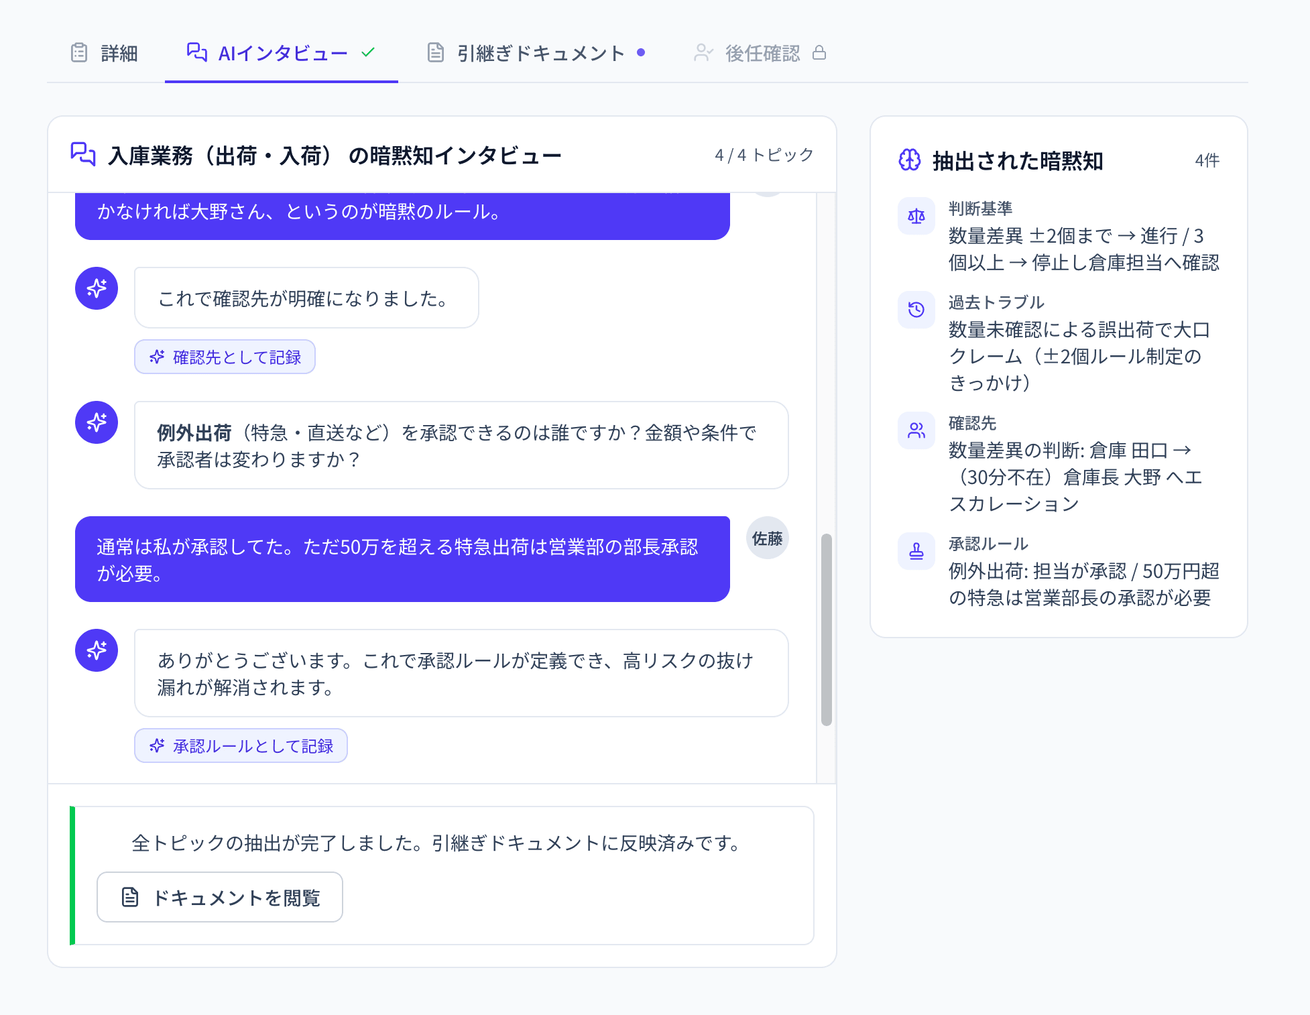
Task: Click the purple dot beside 引継ぎドキュメント
Action: pos(641,52)
